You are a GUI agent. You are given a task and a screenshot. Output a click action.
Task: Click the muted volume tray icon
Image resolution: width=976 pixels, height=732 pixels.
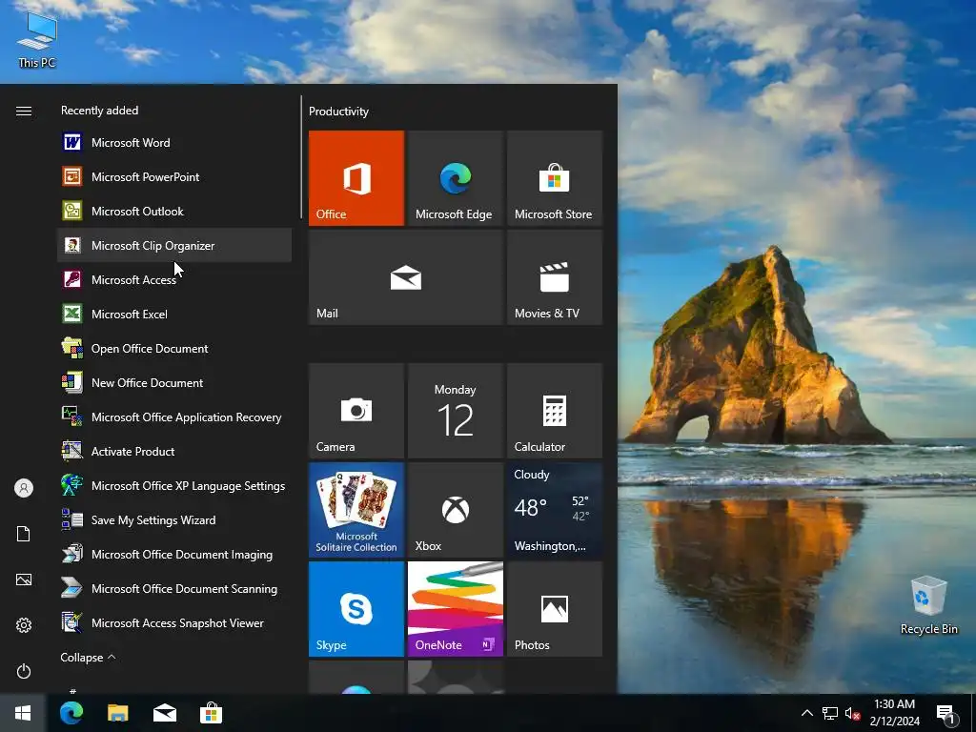852,713
